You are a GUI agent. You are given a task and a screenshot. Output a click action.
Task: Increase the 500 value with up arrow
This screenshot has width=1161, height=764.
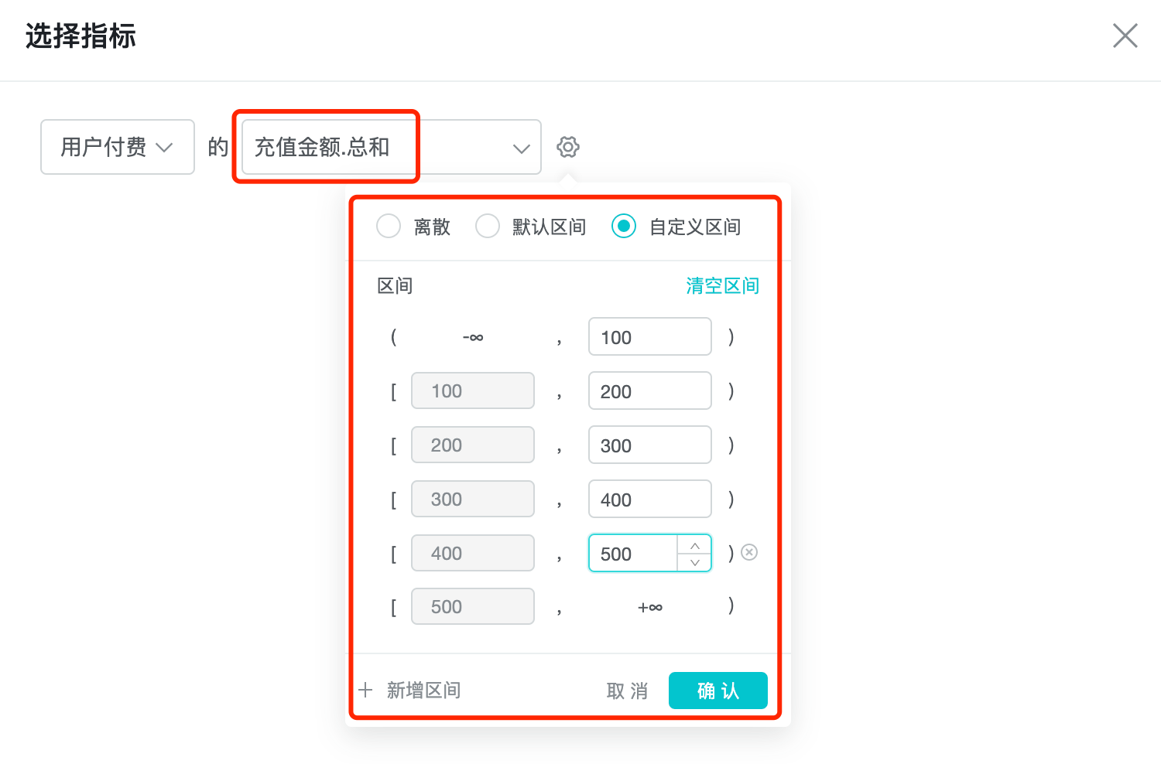[694, 545]
